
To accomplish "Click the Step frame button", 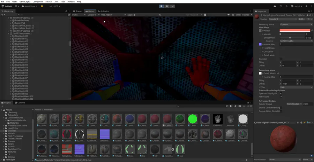I will coord(172,6).
